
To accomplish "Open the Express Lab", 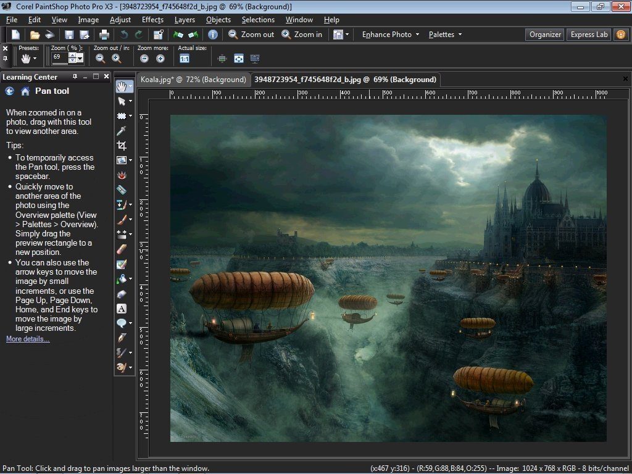I will (589, 35).
